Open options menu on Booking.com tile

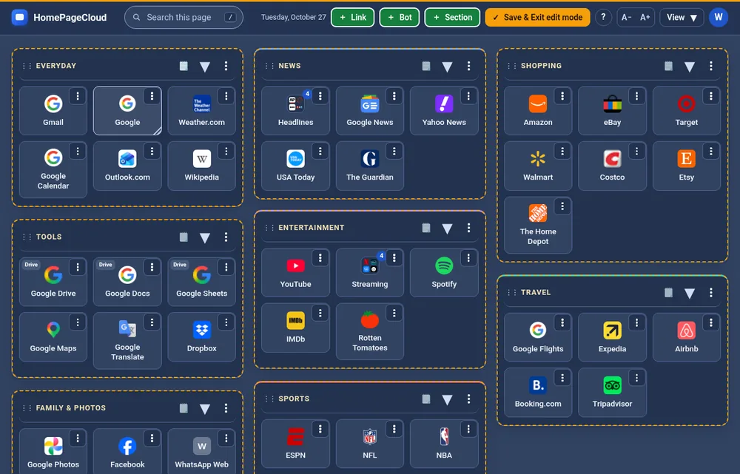point(562,378)
